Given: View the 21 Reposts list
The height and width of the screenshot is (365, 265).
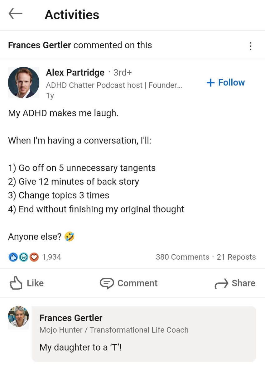Looking at the screenshot, I should (x=236, y=257).
